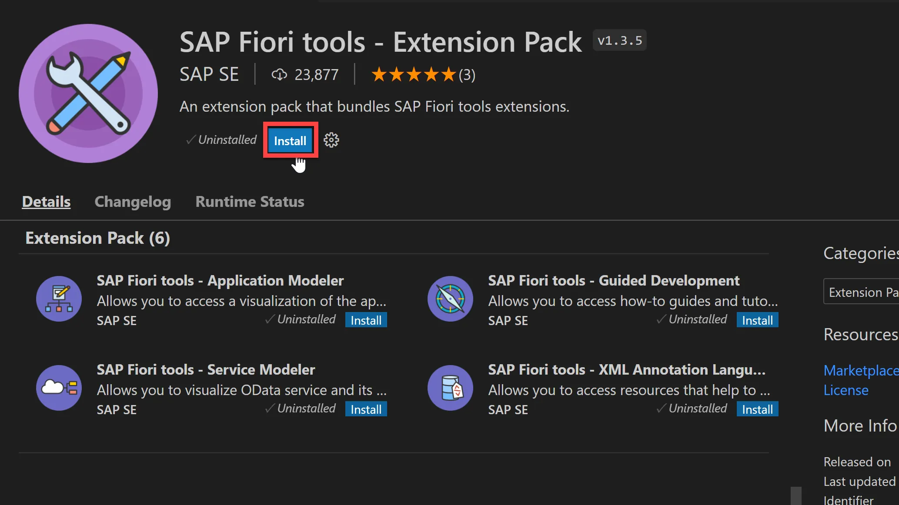
Task: Click the XML Annotation Language database icon
Action: [x=450, y=388]
